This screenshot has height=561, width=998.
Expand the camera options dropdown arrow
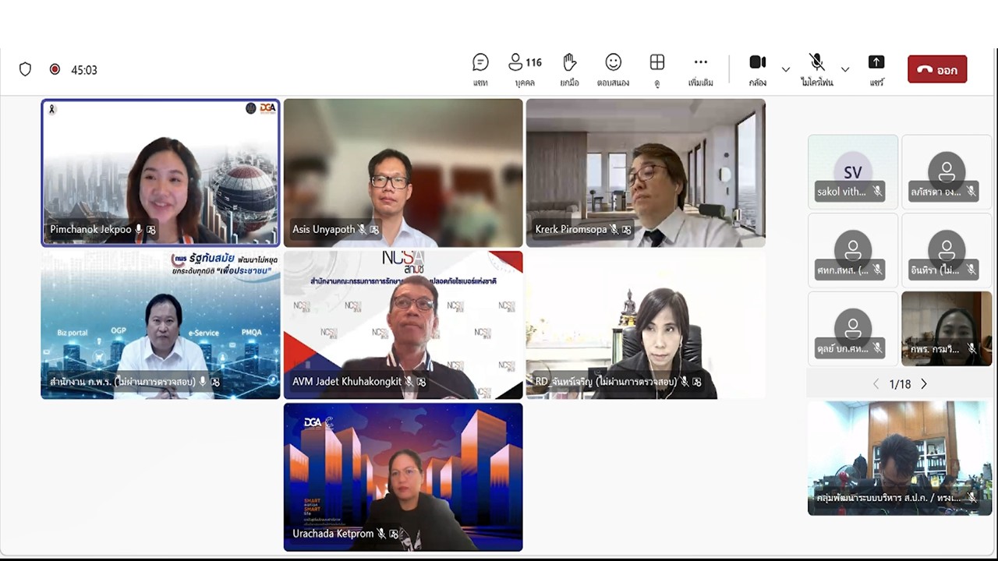point(786,69)
